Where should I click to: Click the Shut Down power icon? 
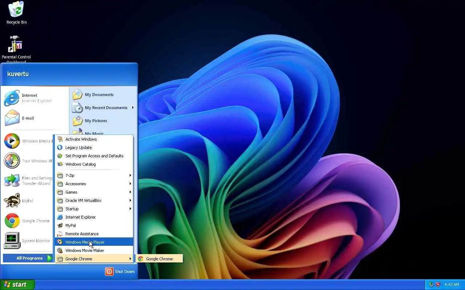[x=109, y=272]
